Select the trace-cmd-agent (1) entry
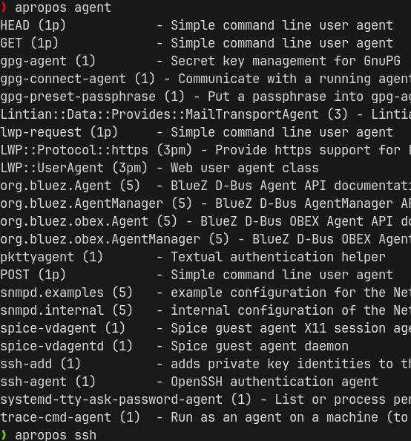411x441 pixels. pyautogui.click(x=70, y=417)
